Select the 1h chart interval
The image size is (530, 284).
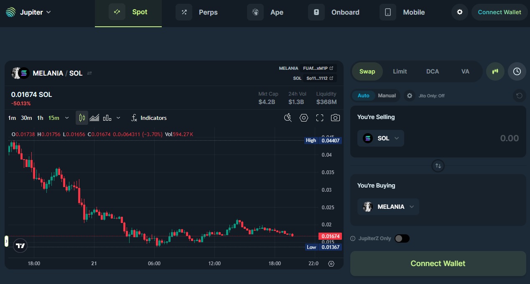[40, 118]
